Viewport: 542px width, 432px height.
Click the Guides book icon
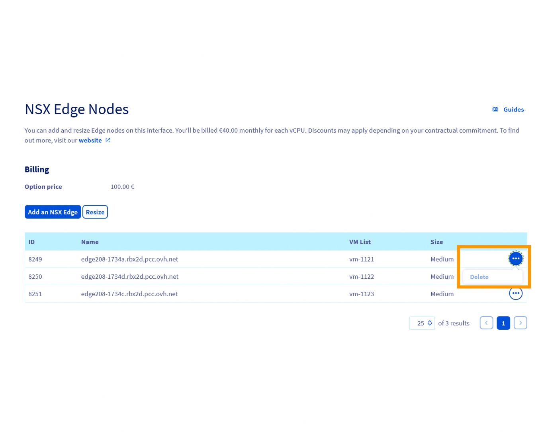pyautogui.click(x=495, y=109)
